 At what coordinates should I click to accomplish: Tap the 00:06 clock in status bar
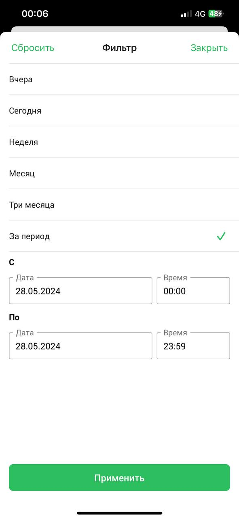[x=35, y=14]
